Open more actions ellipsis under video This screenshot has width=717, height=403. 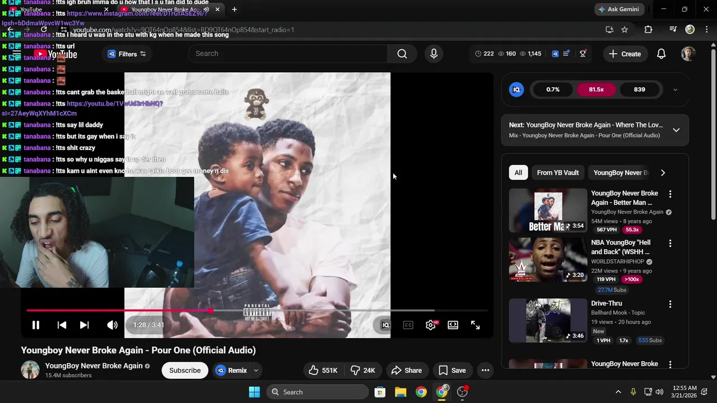(x=485, y=370)
